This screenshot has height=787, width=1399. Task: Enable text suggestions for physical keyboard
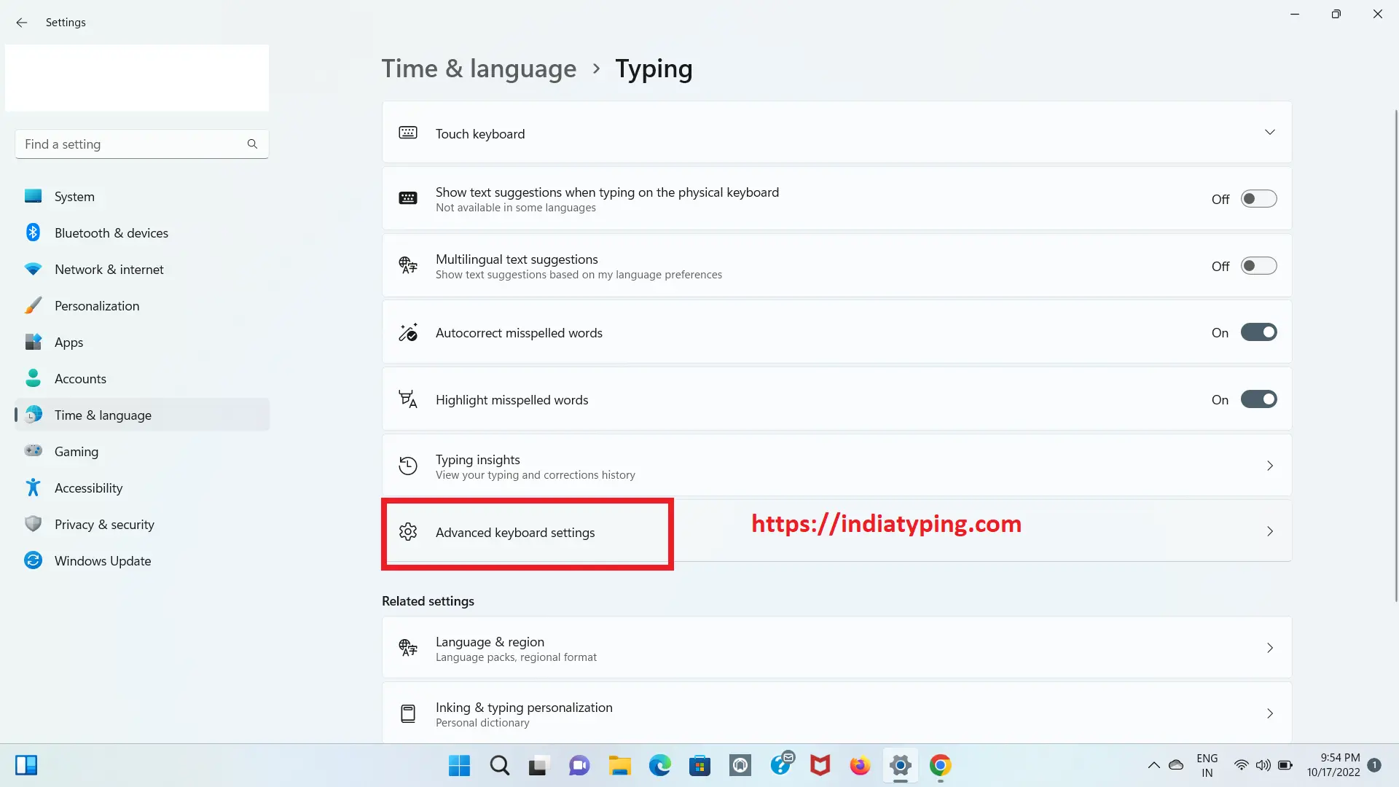click(1259, 198)
